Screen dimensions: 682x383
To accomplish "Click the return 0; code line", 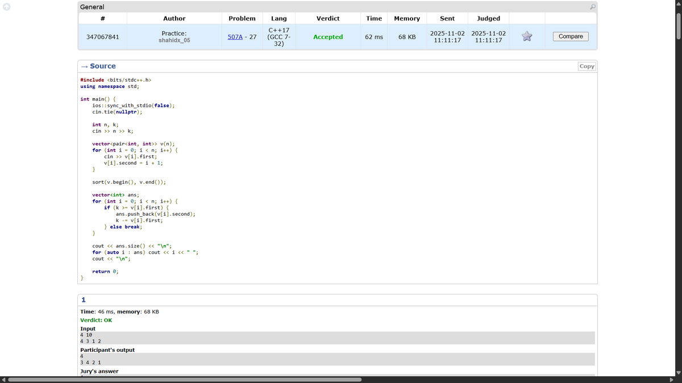I will coord(106,271).
